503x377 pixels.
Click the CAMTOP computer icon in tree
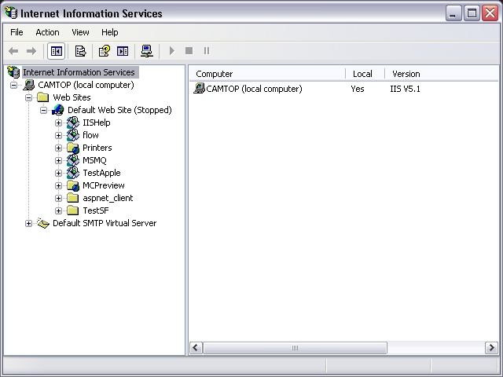click(x=29, y=85)
